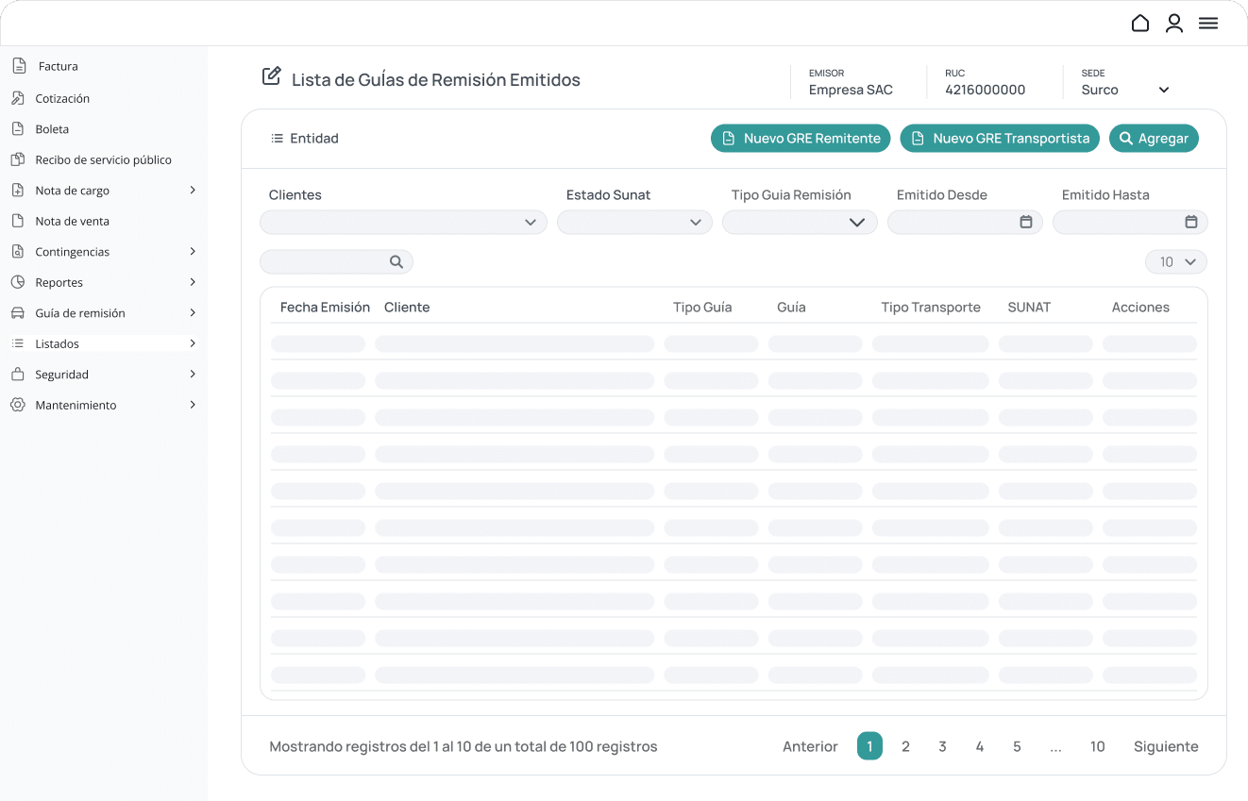Screen dimensions: 1248x801
Task: Click the Tipo Transporte column header
Action: coord(931,308)
